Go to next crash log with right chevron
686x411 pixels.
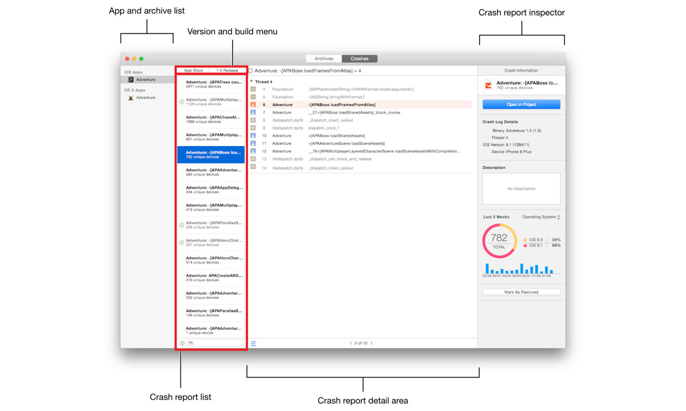(x=371, y=343)
